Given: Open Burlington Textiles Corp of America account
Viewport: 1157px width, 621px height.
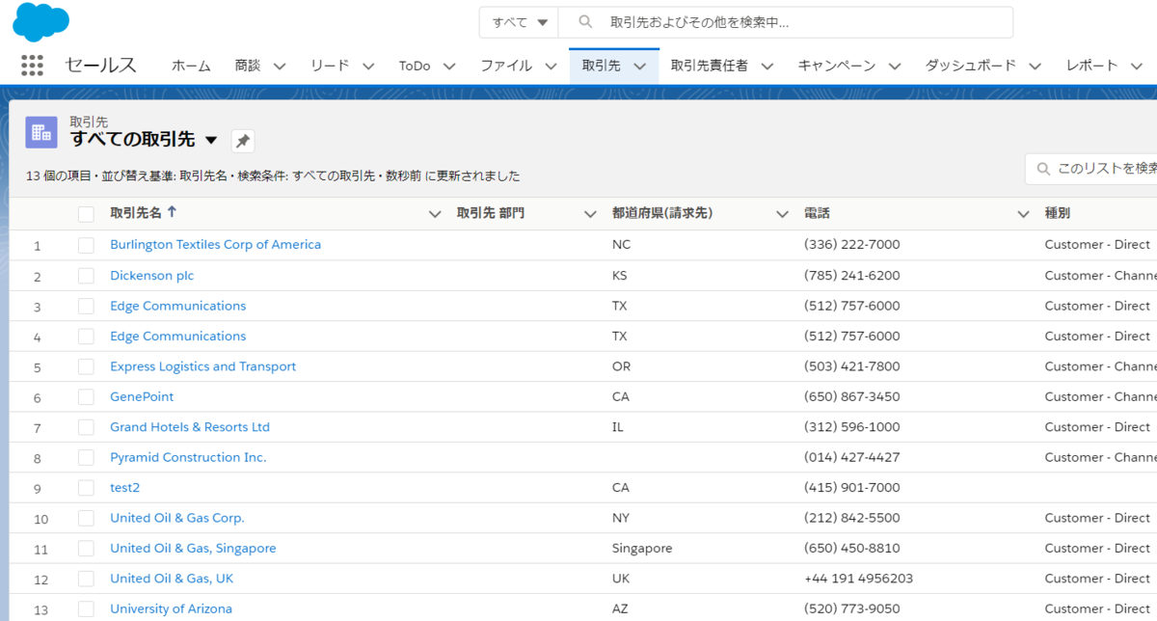Looking at the screenshot, I should [x=215, y=245].
